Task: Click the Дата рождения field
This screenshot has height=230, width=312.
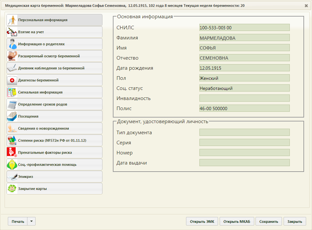Action: click(x=244, y=68)
